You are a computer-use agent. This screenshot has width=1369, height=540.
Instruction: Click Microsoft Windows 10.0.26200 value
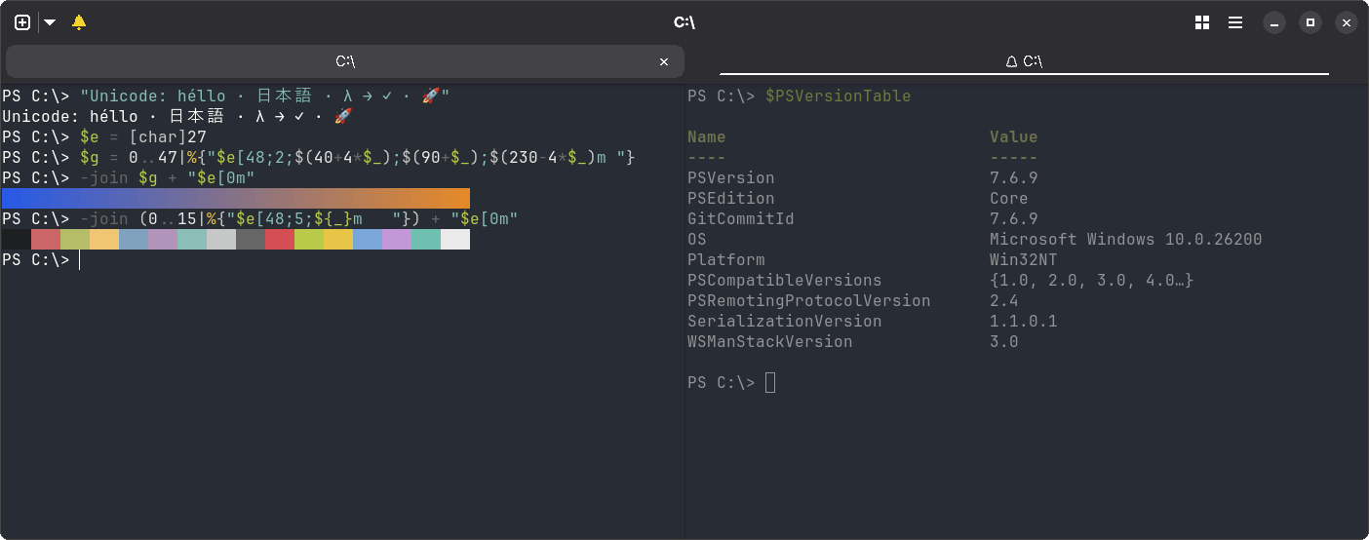[1126, 240]
